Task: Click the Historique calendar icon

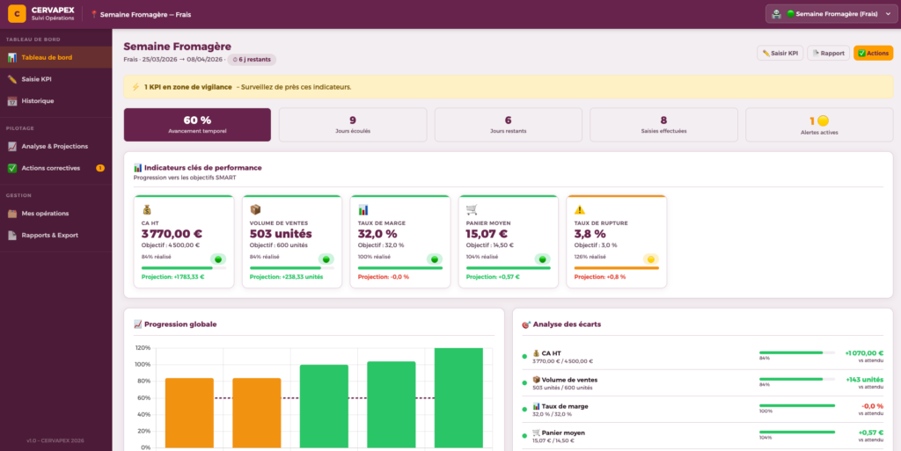Action: [12, 101]
